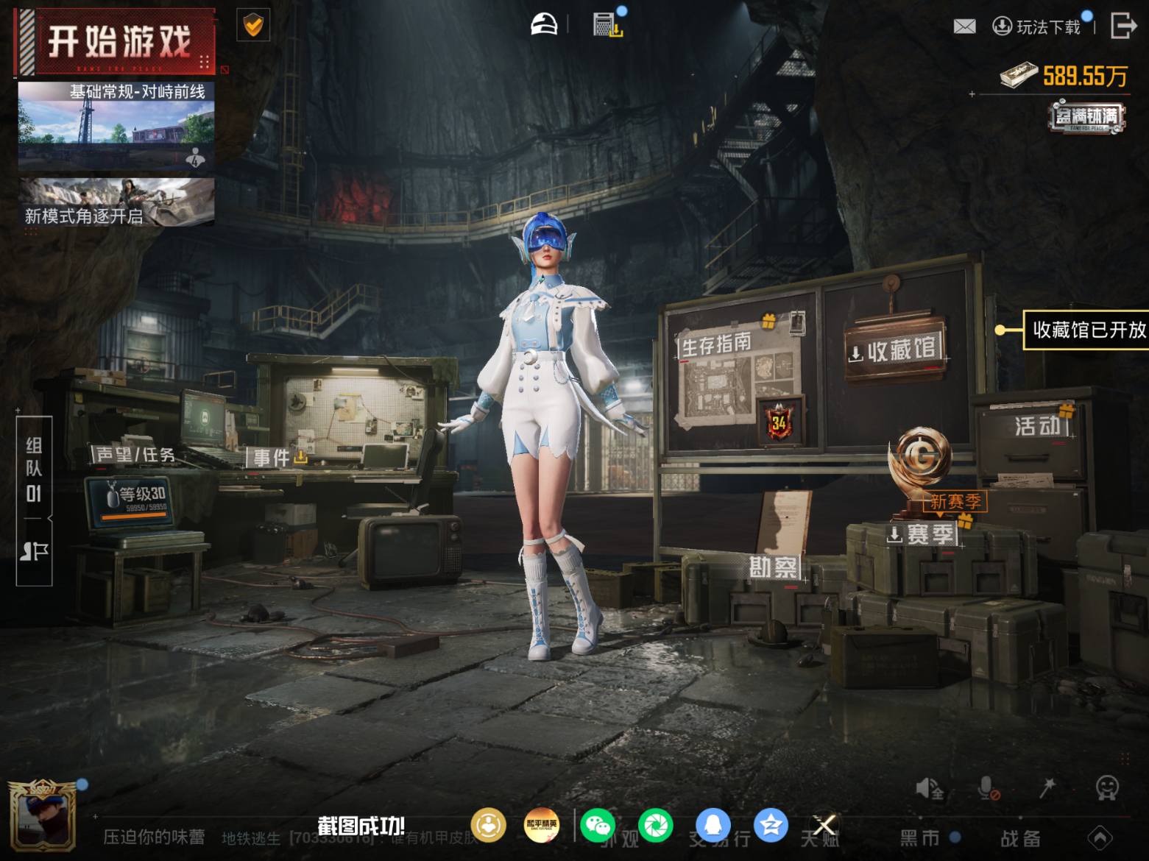Click the cash stack currency icon

pos(1019,76)
